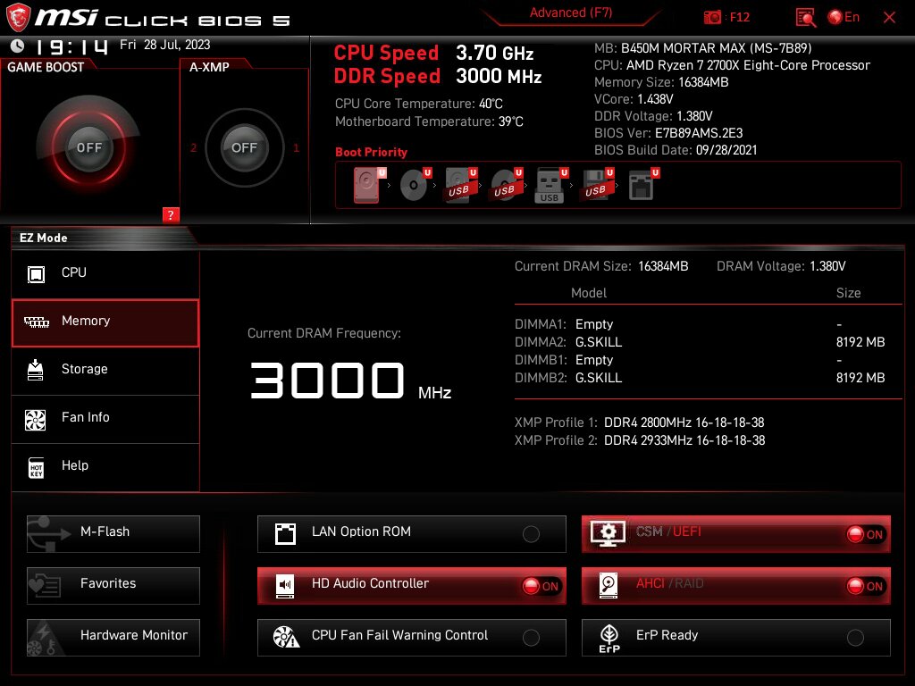Screen dimensions: 915x686
Task: Open the red question mark help icon
Action: point(171,214)
